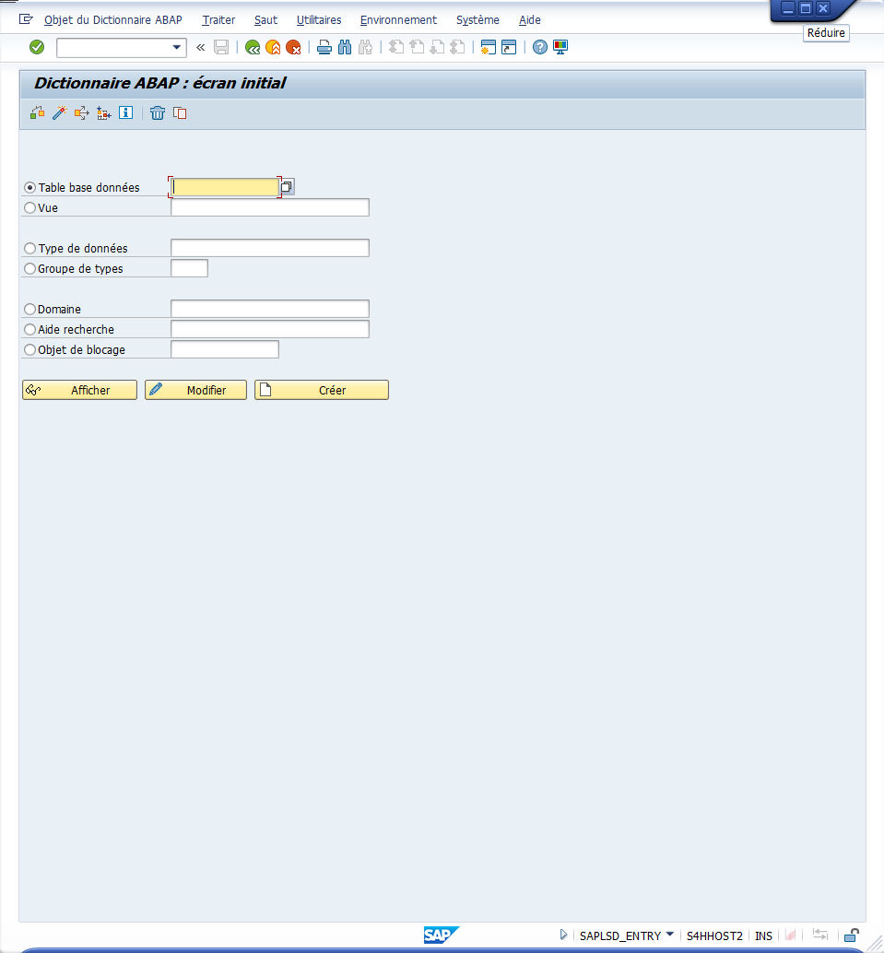This screenshot has width=884, height=953.
Task: Click the printer icon
Action: coord(324,47)
